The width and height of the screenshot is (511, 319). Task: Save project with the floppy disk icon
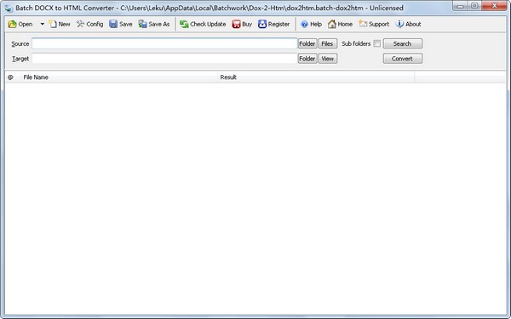[x=121, y=24]
